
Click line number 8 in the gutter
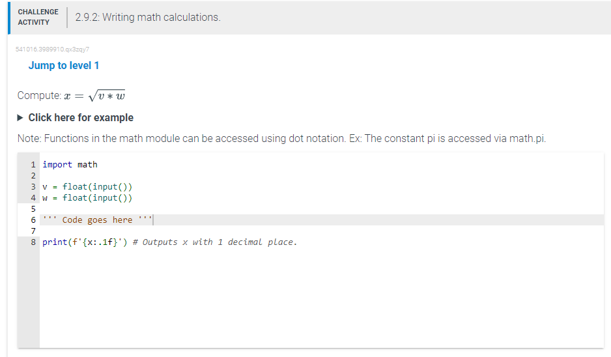(x=33, y=242)
